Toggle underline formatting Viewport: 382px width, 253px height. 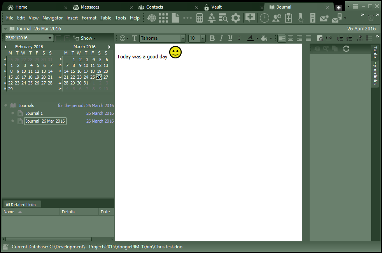230,38
